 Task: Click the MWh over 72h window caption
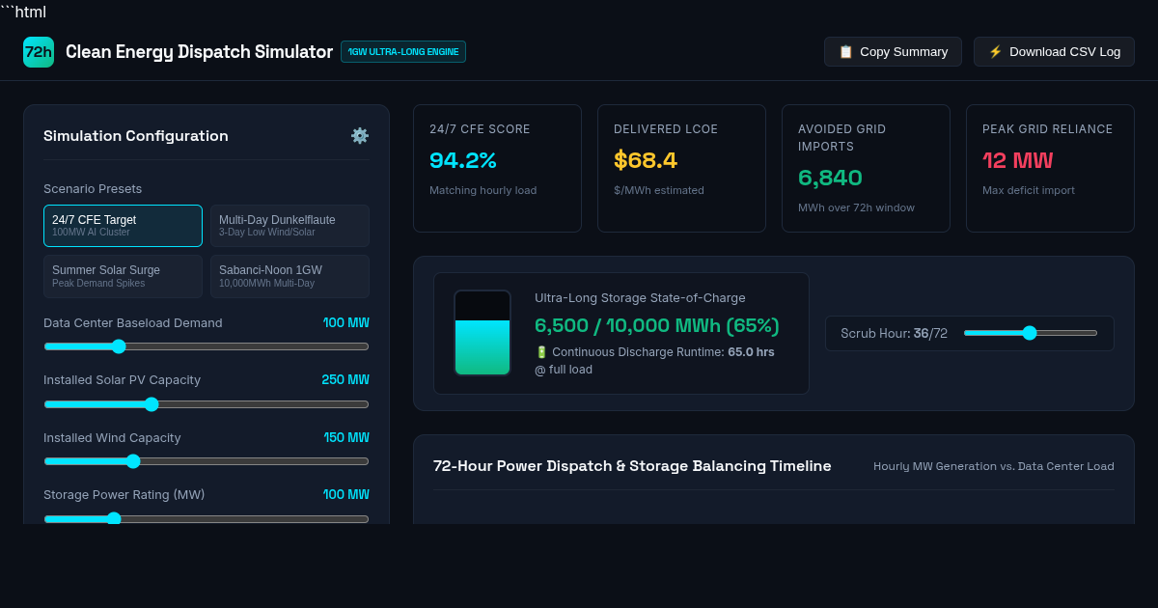pos(856,207)
